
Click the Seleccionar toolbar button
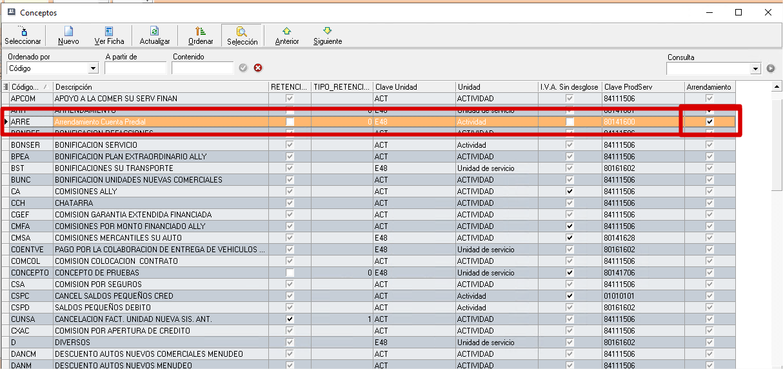[23, 35]
